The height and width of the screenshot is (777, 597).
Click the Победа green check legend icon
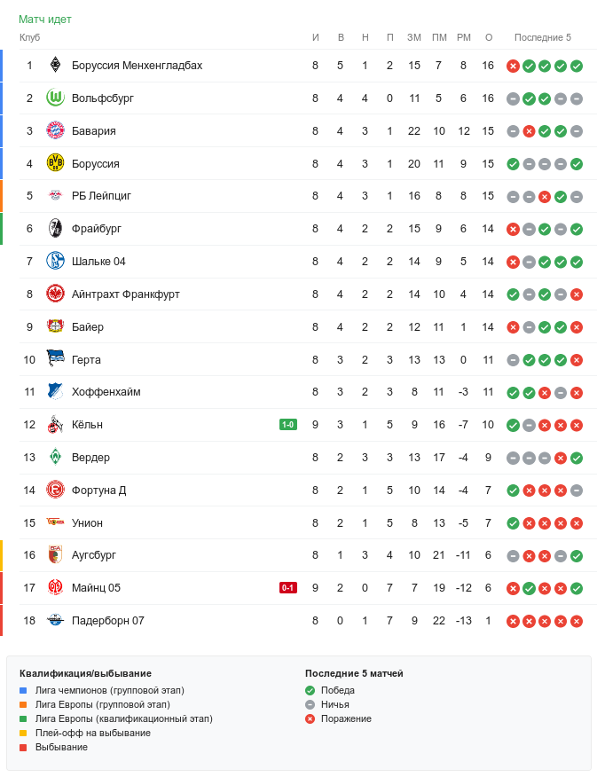click(310, 690)
